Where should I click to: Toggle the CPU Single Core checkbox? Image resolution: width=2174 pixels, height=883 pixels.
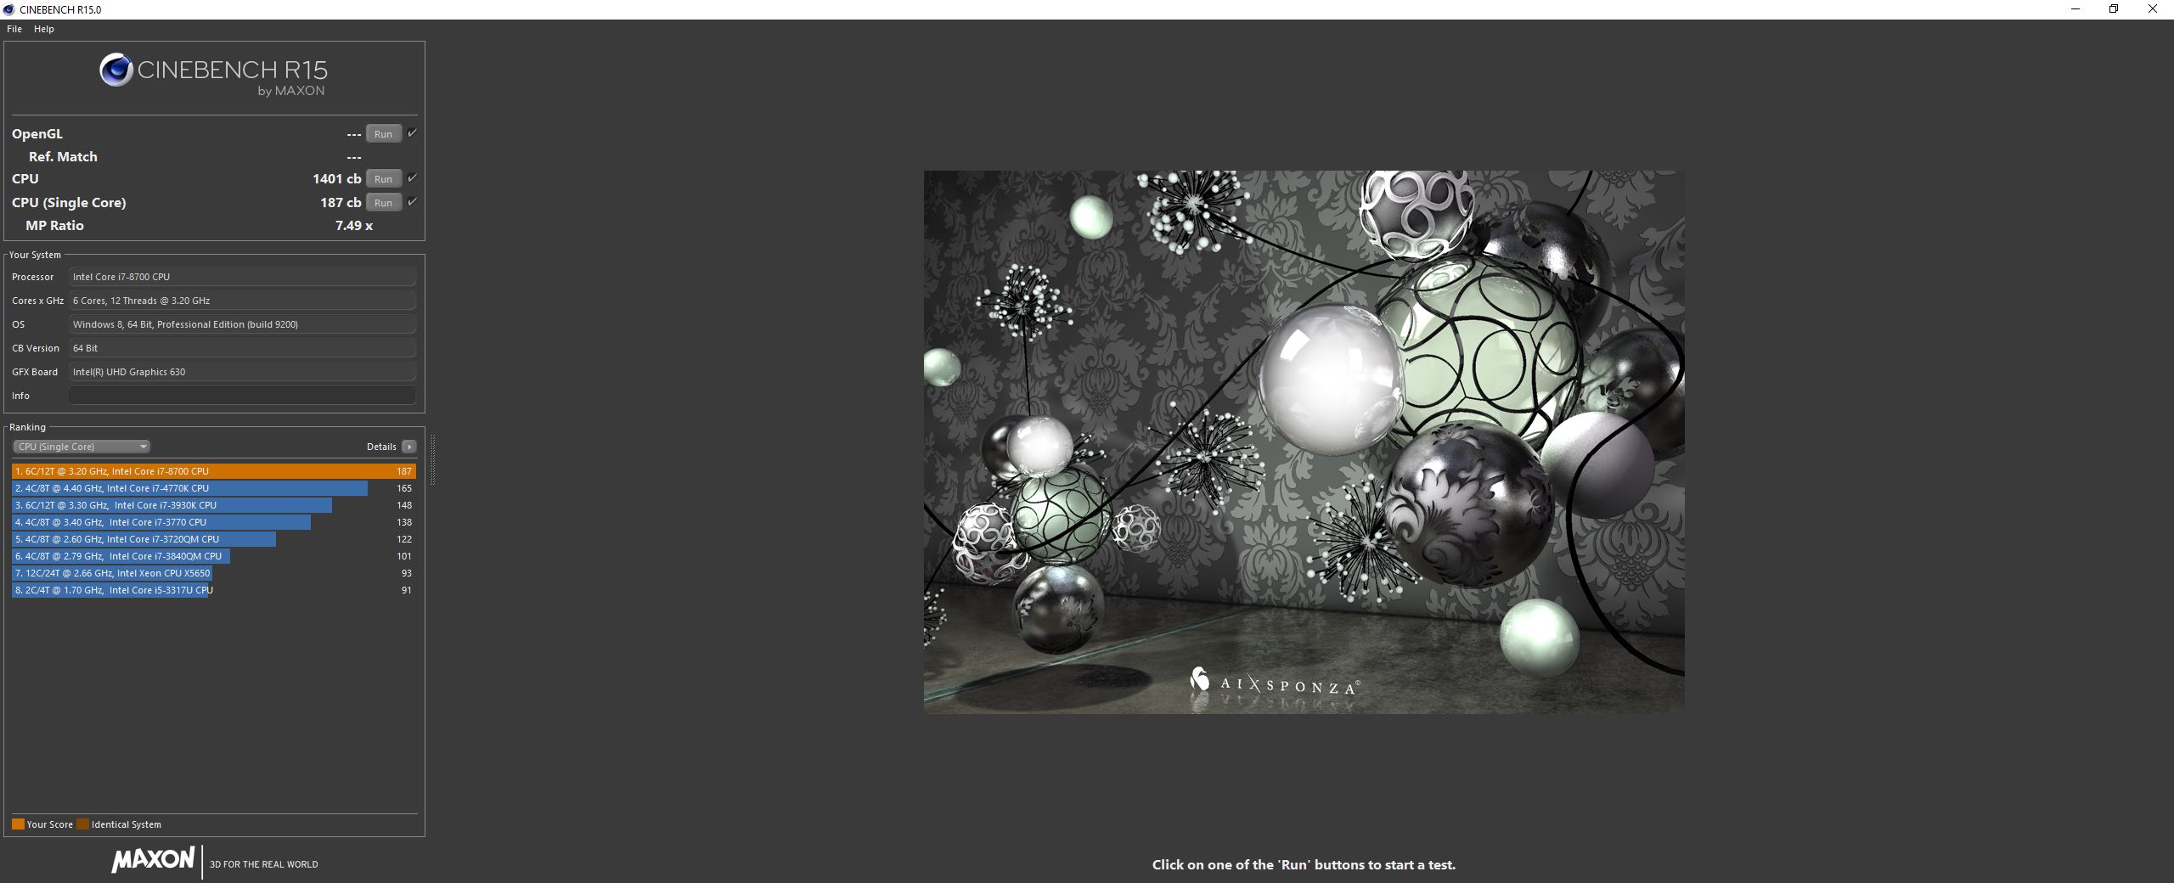412,202
